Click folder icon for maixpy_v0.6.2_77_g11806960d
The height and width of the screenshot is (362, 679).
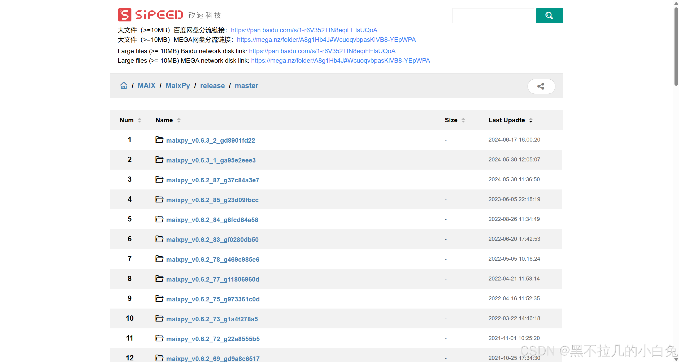tap(159, 279)
